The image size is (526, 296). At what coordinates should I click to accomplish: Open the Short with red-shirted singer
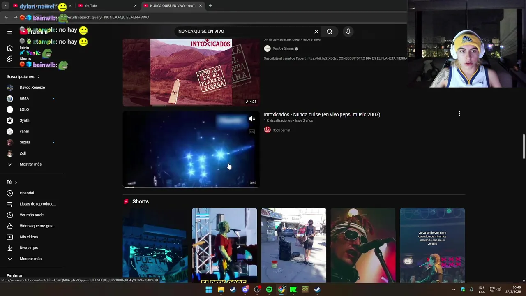224,245
